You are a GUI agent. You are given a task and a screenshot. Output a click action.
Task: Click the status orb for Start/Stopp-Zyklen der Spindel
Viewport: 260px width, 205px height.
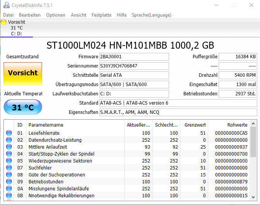click(x=9, y=154)
